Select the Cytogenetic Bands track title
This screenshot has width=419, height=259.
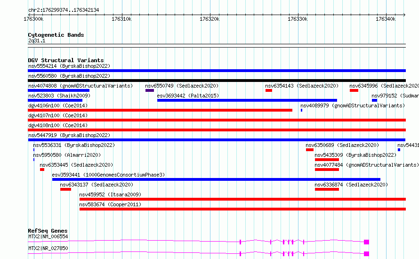tap(56, 35)
